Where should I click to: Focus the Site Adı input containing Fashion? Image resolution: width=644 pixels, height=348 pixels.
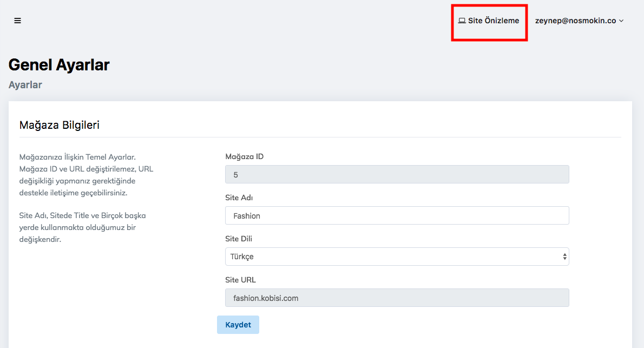click(397, 215)
